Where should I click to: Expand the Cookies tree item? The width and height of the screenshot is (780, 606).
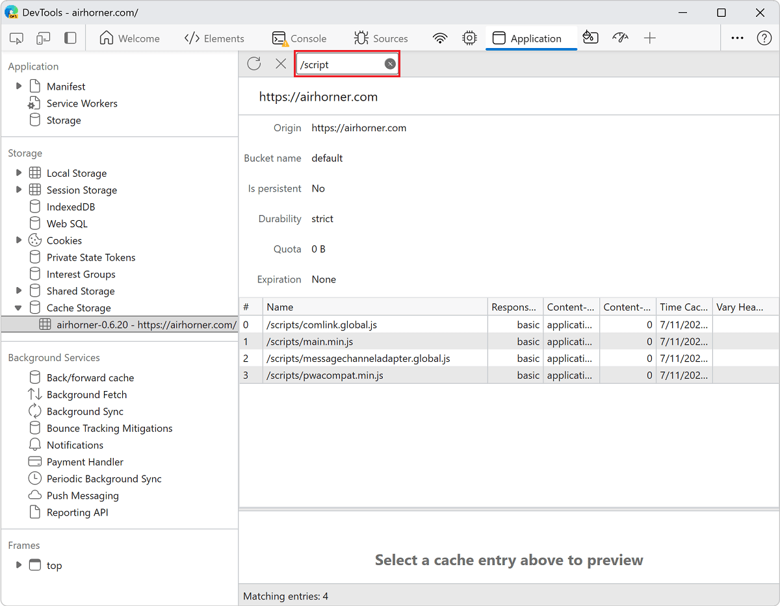tap(18, 240)
